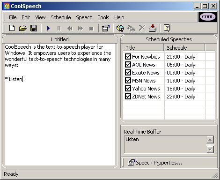220x180 pixels.
Task: Open a file with the folder icon
Action: (x=23, y=28)
